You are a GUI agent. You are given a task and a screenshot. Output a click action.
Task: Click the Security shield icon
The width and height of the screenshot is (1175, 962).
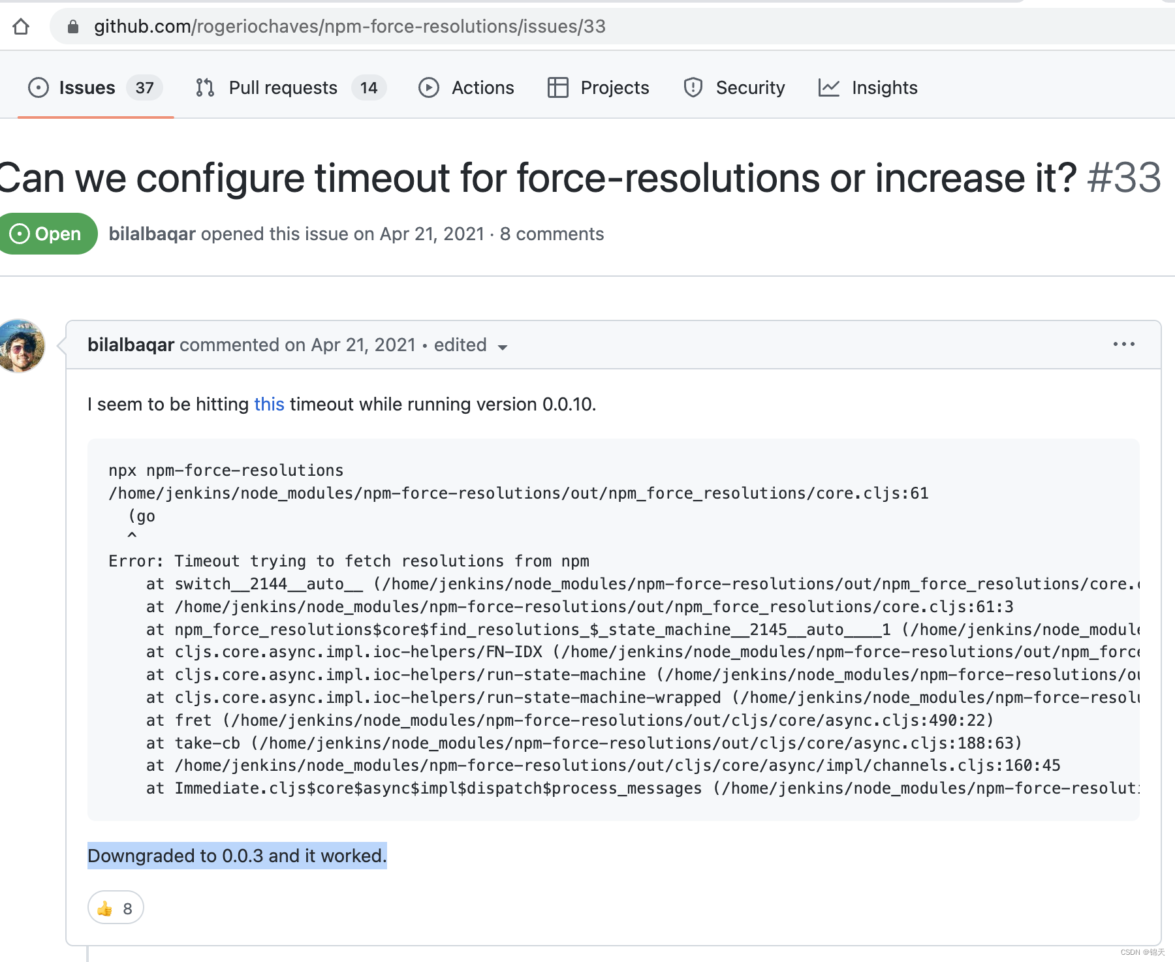pyautogui.click(x=693, y=87)
